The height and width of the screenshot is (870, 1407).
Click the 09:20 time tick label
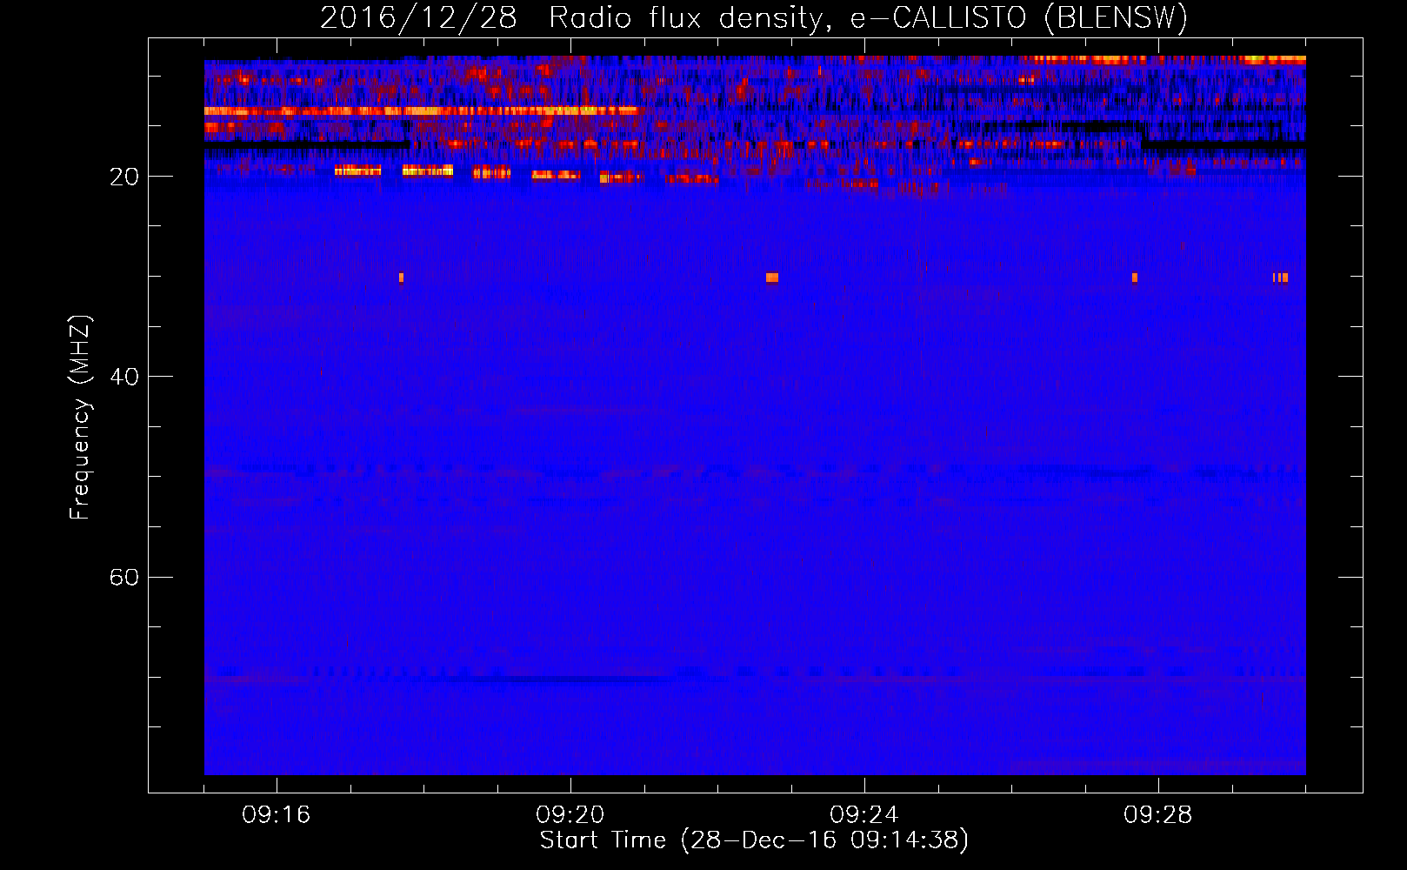tap(570, 815)
